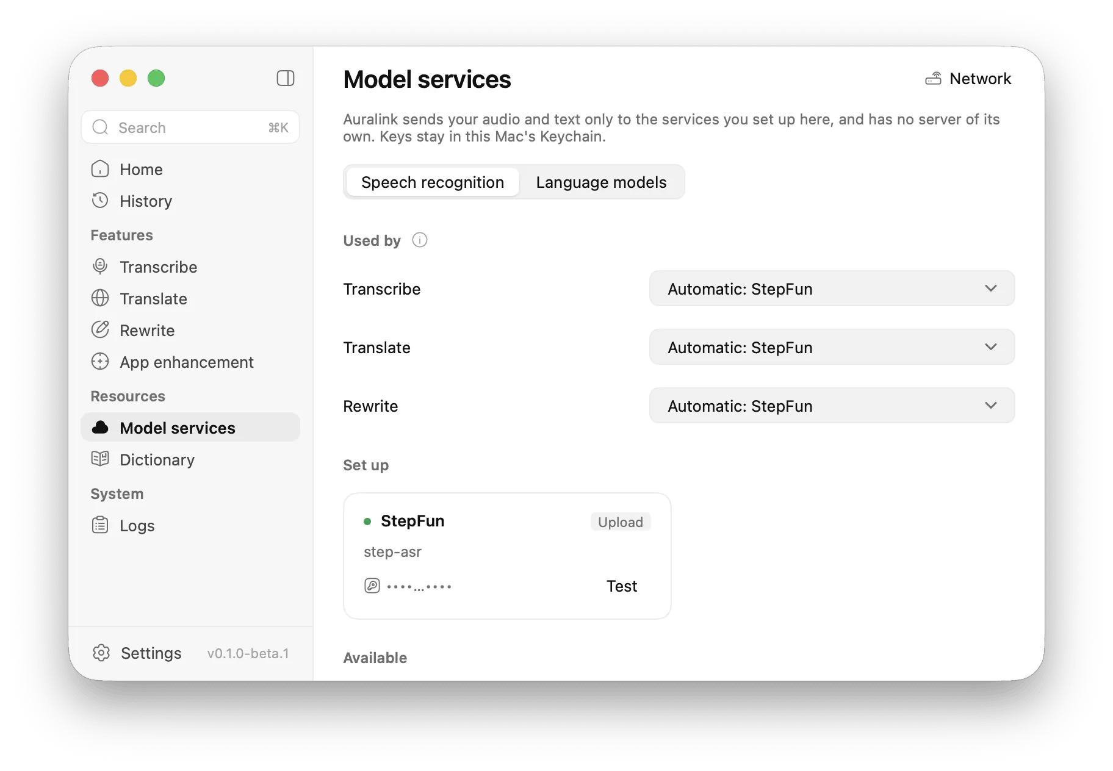Test the StepFun service connection
Image resolution: width=1113 pixels, height=771 pixels.
(621, 586)
